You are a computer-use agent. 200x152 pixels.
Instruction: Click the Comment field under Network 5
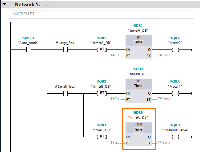click(x=104, y=13)
